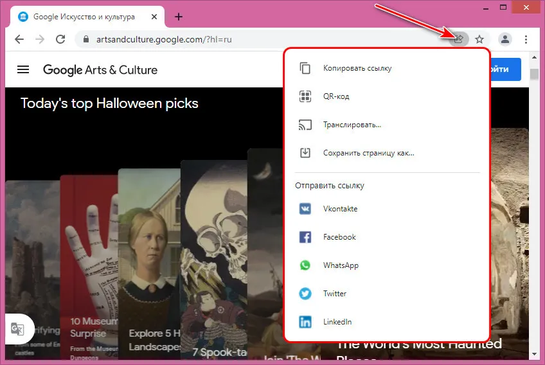Open Chrome three-dot menu

pos(526,39)
